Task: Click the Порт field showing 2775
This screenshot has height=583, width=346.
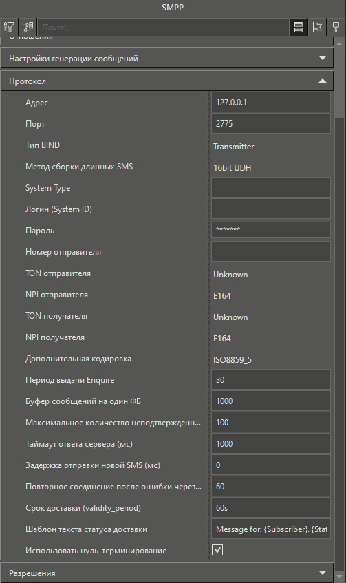Action: tap(271, 123)
